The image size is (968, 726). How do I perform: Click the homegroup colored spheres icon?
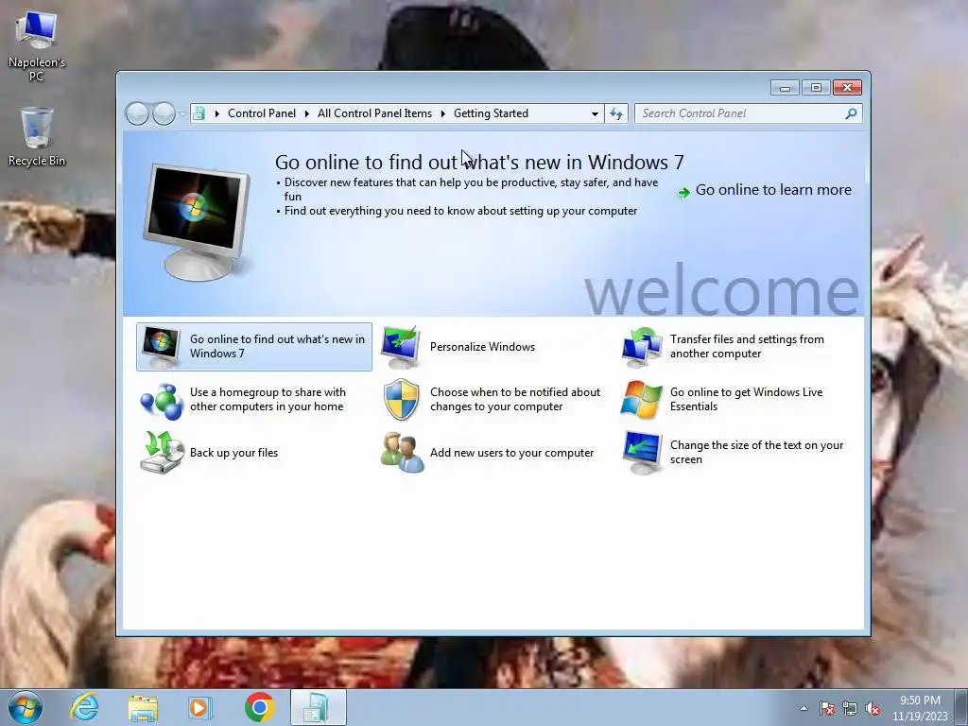pyautogui.click(x=161, y=401)
